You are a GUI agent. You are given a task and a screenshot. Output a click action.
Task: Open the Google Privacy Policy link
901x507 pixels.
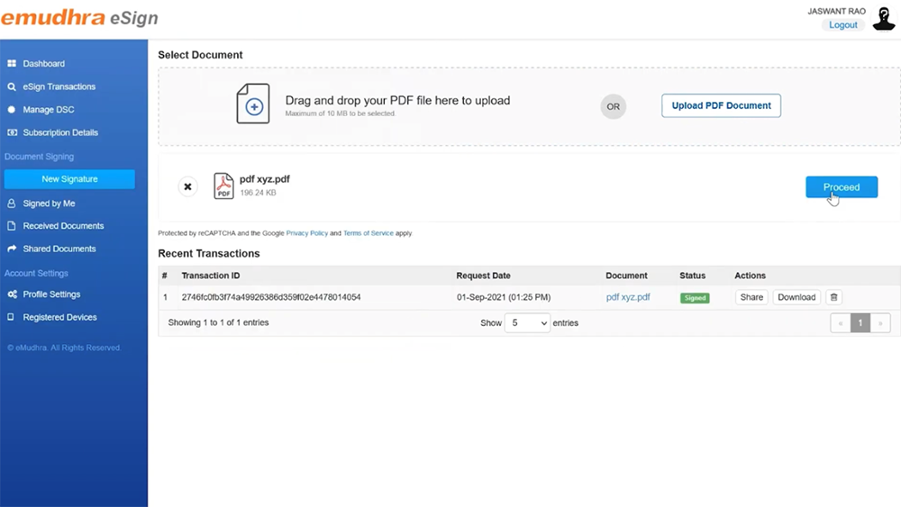pos(306,233)
